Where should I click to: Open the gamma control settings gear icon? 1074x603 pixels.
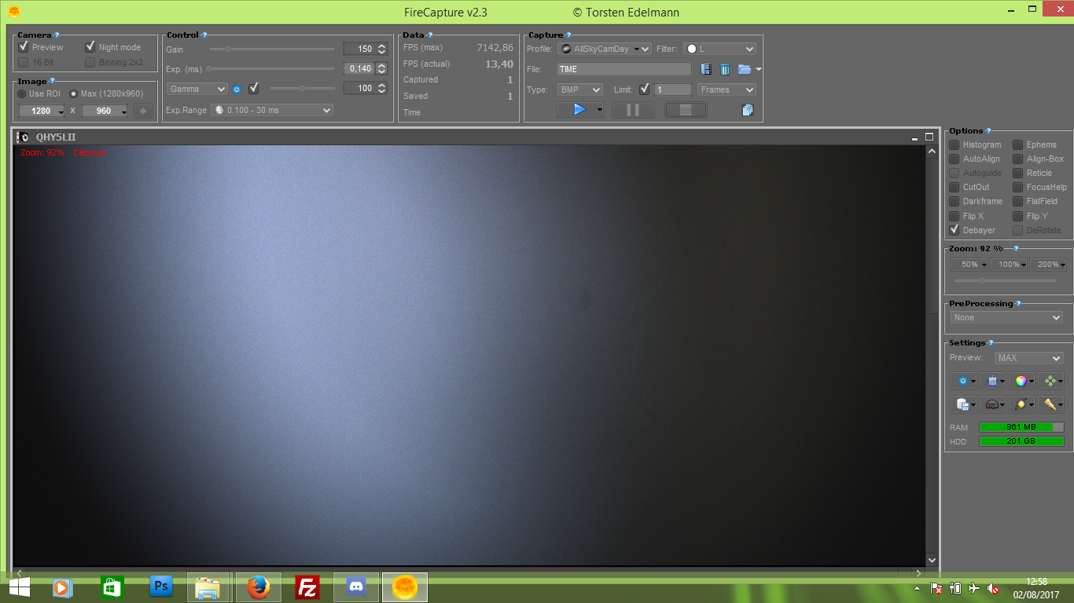[237, 89]
